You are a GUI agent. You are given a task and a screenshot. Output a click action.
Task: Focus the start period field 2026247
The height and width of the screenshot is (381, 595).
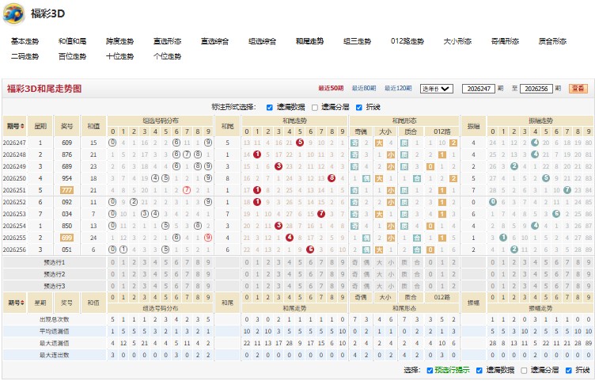pos(479,89)
